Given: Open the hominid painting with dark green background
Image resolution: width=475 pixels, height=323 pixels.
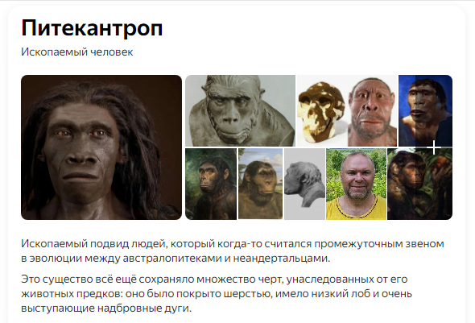Looking at the screenshot, I should click(211, 184).
